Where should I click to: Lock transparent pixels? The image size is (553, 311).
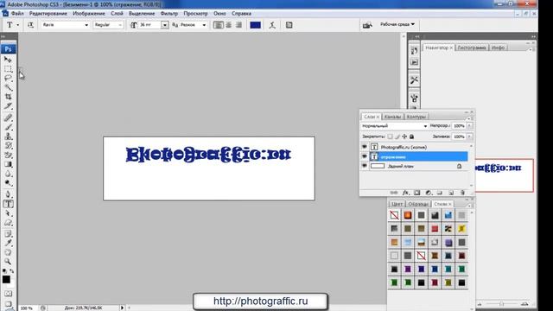point(390,136)
